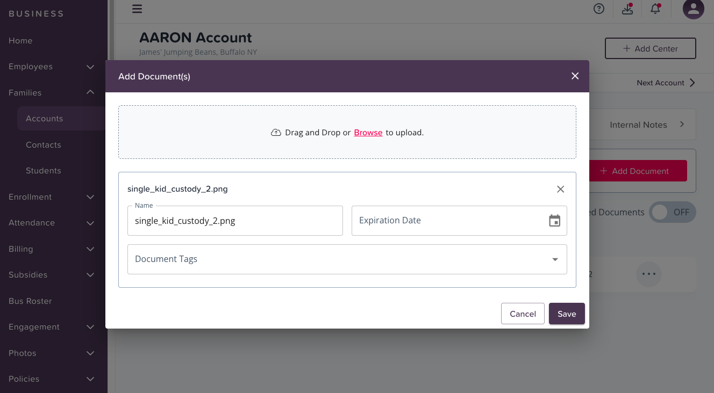
Task: Open the user profile avatar
Action: coord(694,9)
